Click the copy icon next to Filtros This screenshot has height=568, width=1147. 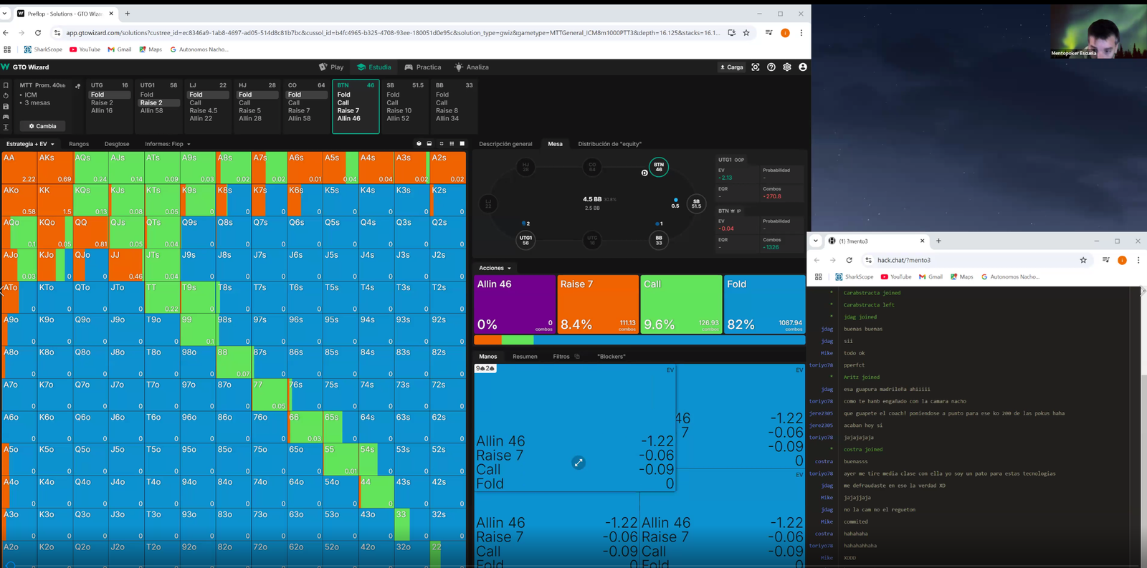[577, 357]
